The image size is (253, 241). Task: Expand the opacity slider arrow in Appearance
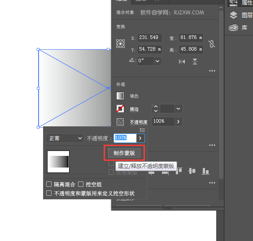coord(178,121)
